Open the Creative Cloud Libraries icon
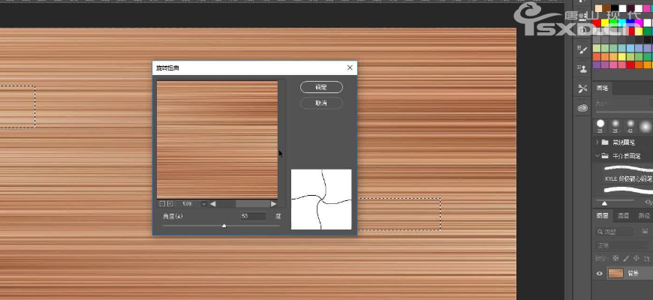 [x=582, y=108]
